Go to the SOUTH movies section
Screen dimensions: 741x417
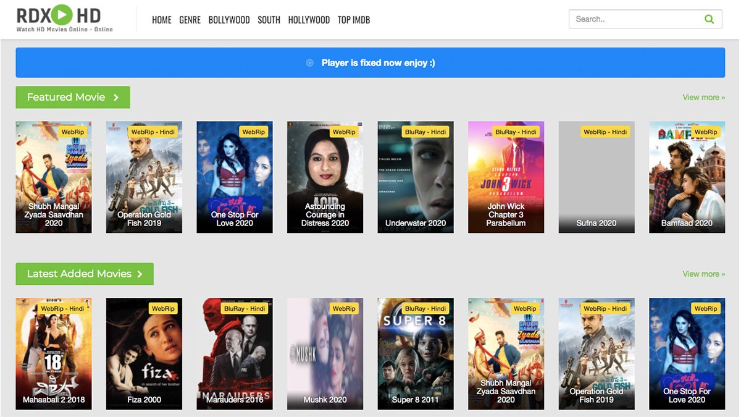269,20
